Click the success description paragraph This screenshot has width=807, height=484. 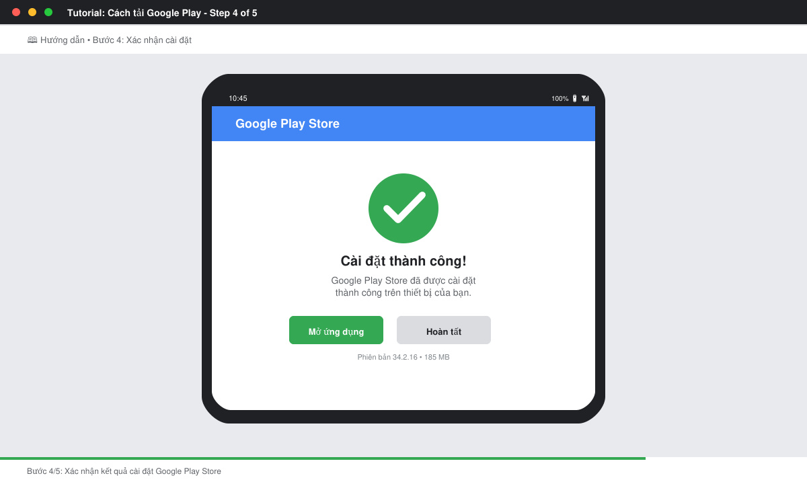(x=403, y=286)
